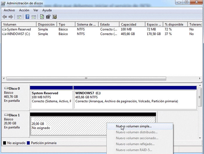Click the disabled Nuevo volumen RAID-5... entry

tap(140, 150)
